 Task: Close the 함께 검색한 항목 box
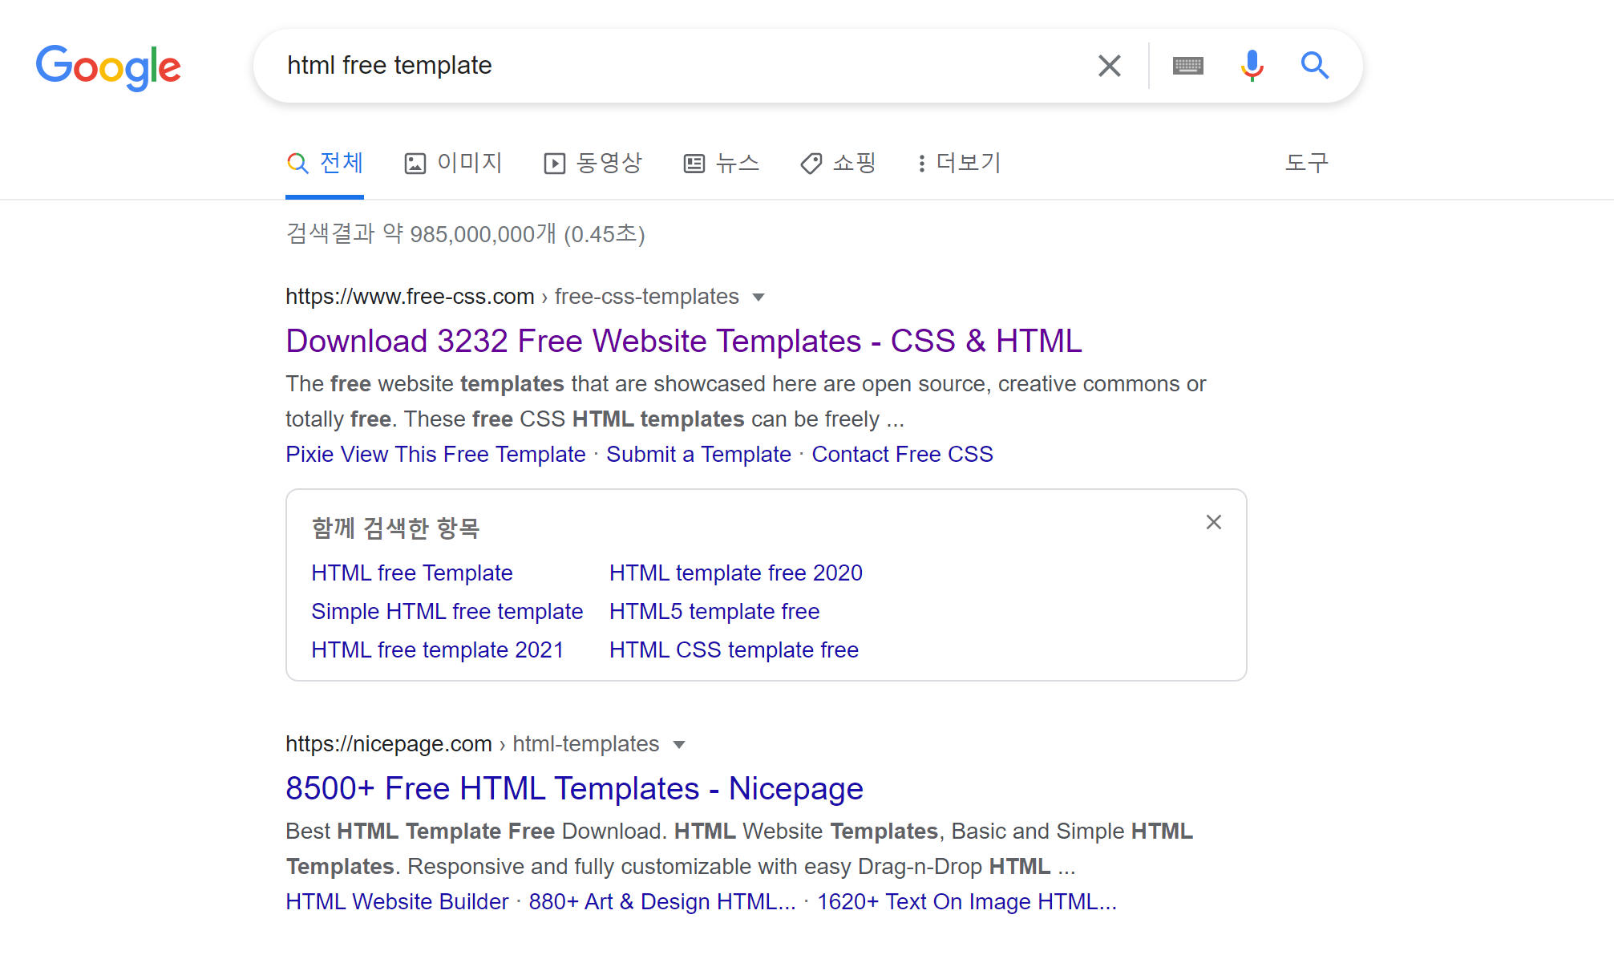coord(1214,523)
